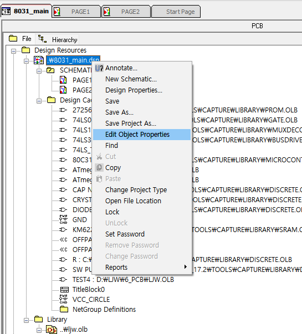The image size is (302, 334).
Task: Click the PAGE1 tab schematic icon
Action: 57,12
